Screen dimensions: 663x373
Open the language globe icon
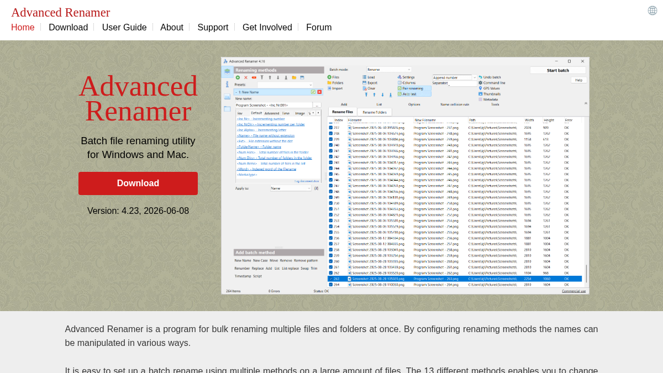tap(653, 10)
